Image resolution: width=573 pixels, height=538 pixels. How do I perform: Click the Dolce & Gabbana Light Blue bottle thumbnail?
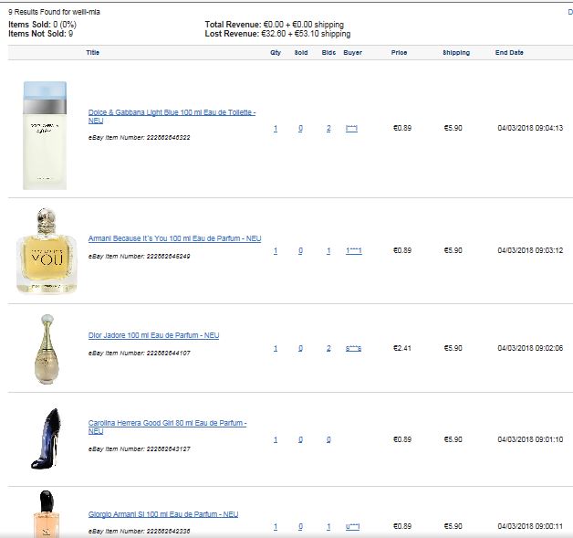tap(45, 135)
